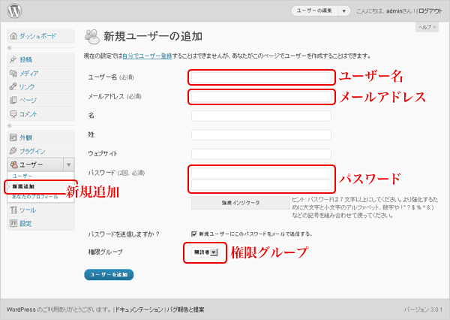Focus the 名 (first name) input field
Image resolution: width=450 pixels, height=320 pixels.
coord(261,116)
